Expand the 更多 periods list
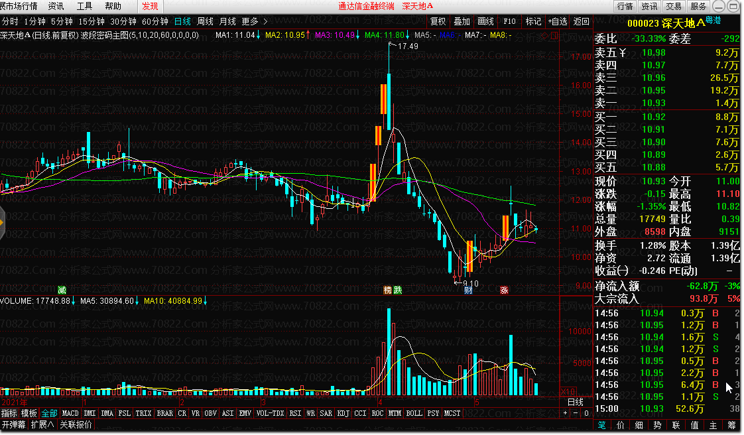The width and height of the screenshot is (744, 435). [255, 21]
